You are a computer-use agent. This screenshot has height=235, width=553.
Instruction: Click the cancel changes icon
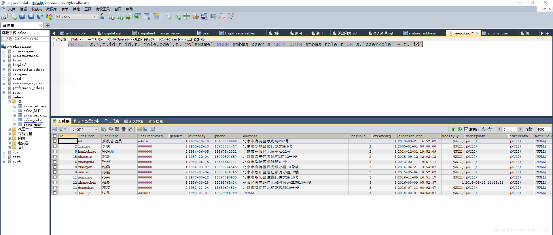[x=130, y=129]
